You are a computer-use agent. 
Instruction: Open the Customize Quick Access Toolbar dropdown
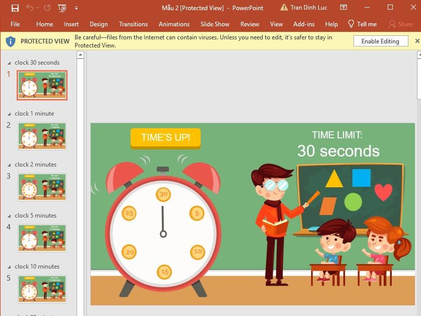(x=77, y=8)
